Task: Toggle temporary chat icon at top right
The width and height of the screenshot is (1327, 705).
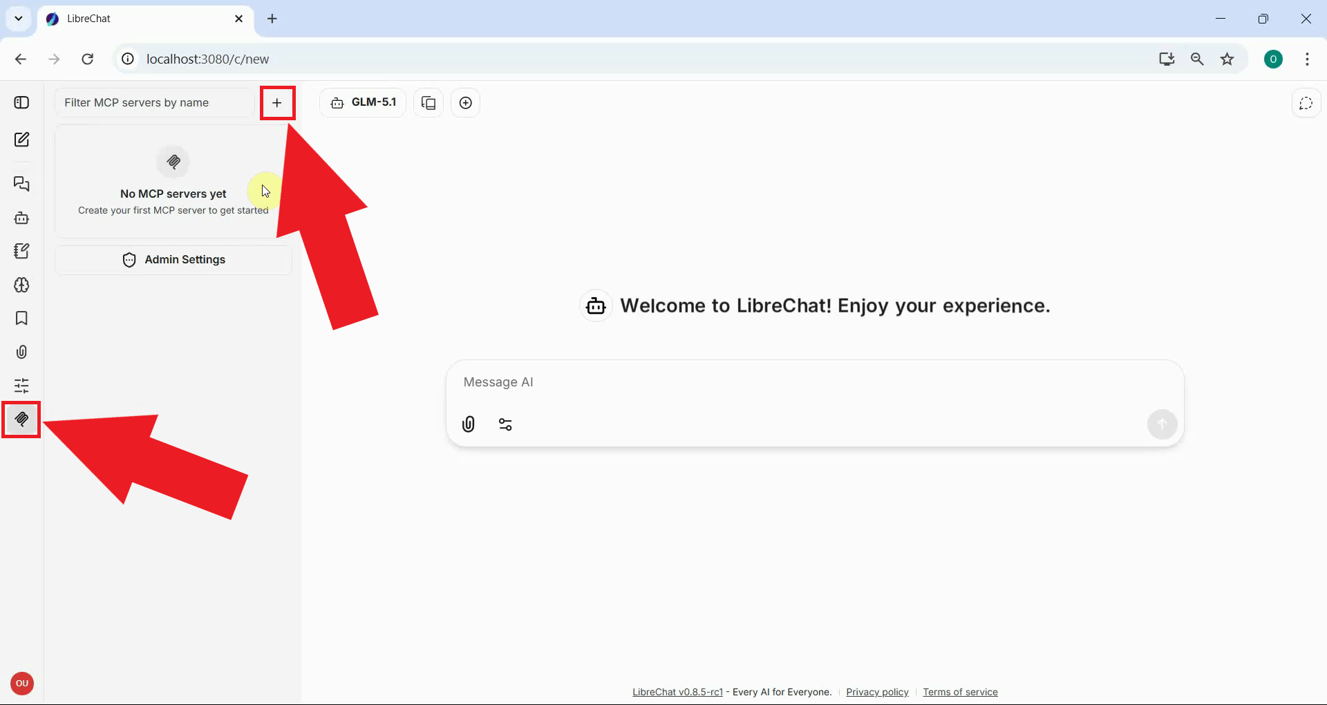Action: pos(1306,103)
